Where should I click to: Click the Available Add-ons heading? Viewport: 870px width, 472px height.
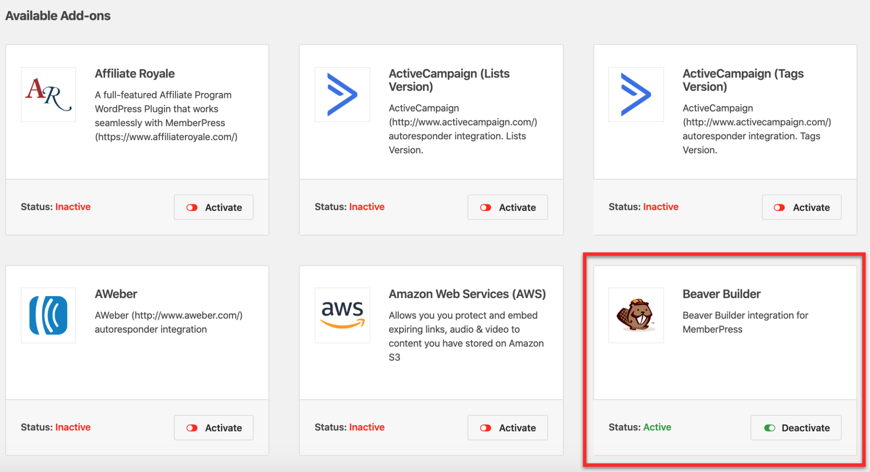(58, 16)
